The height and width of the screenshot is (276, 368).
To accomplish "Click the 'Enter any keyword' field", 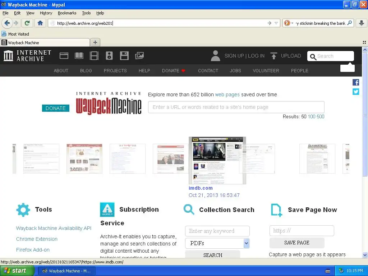I will 217,231.
